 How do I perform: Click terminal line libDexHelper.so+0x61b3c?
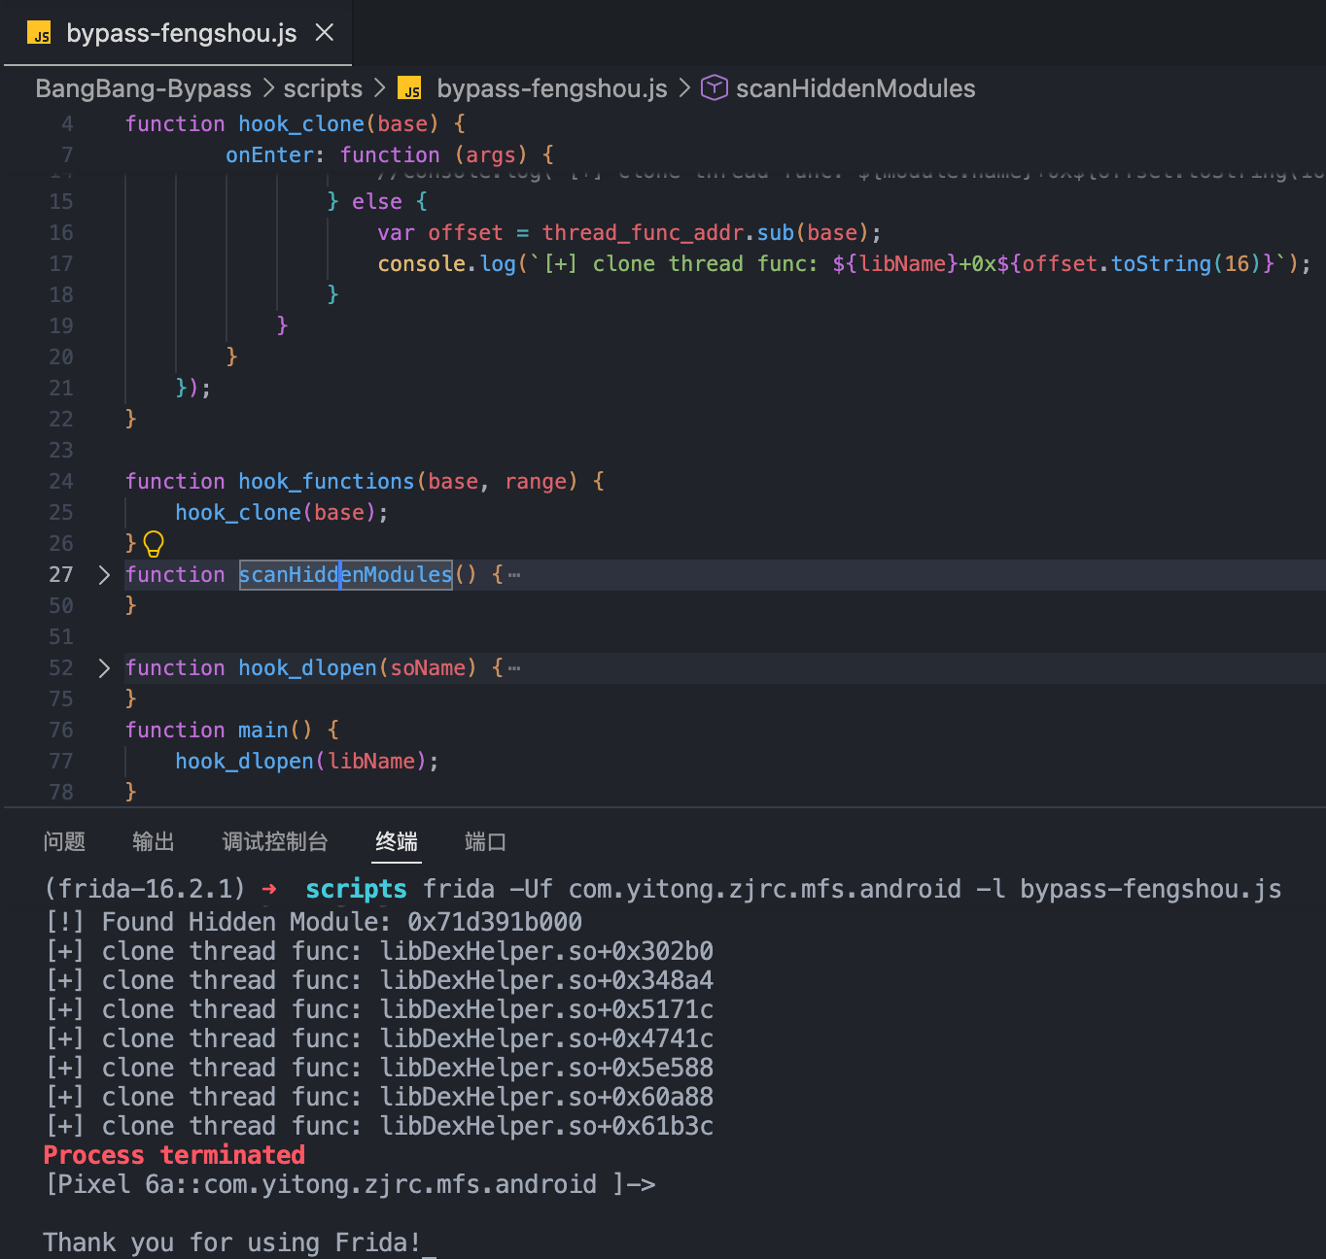pyautogui.click(x=379, y=1126)
